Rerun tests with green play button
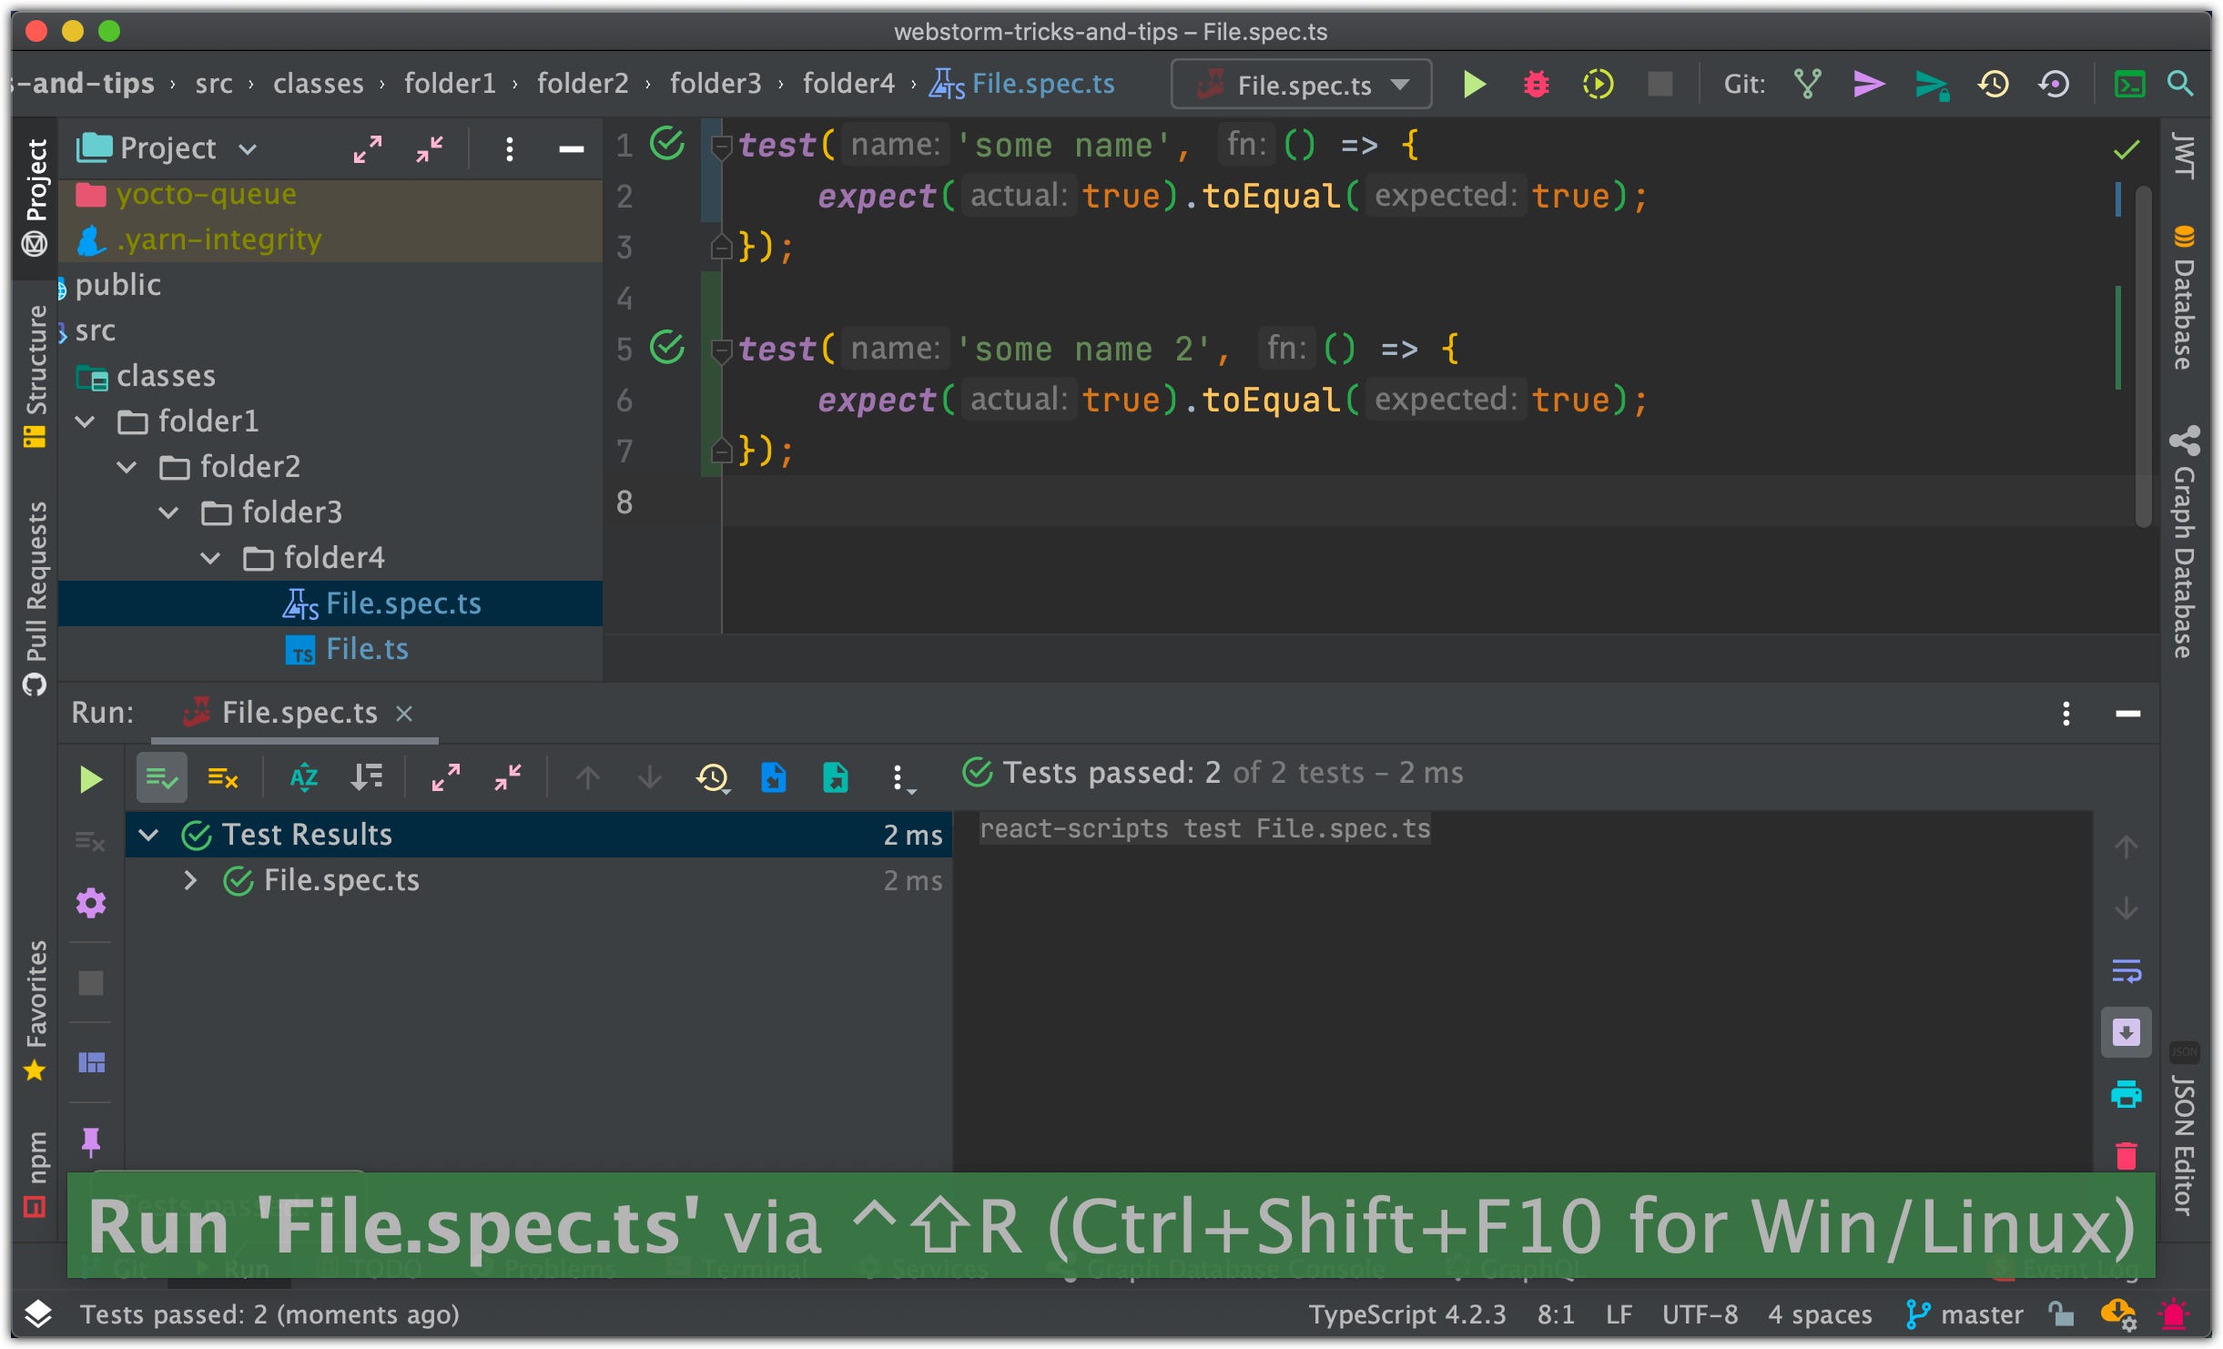2223x1349 pixels. 90,779
